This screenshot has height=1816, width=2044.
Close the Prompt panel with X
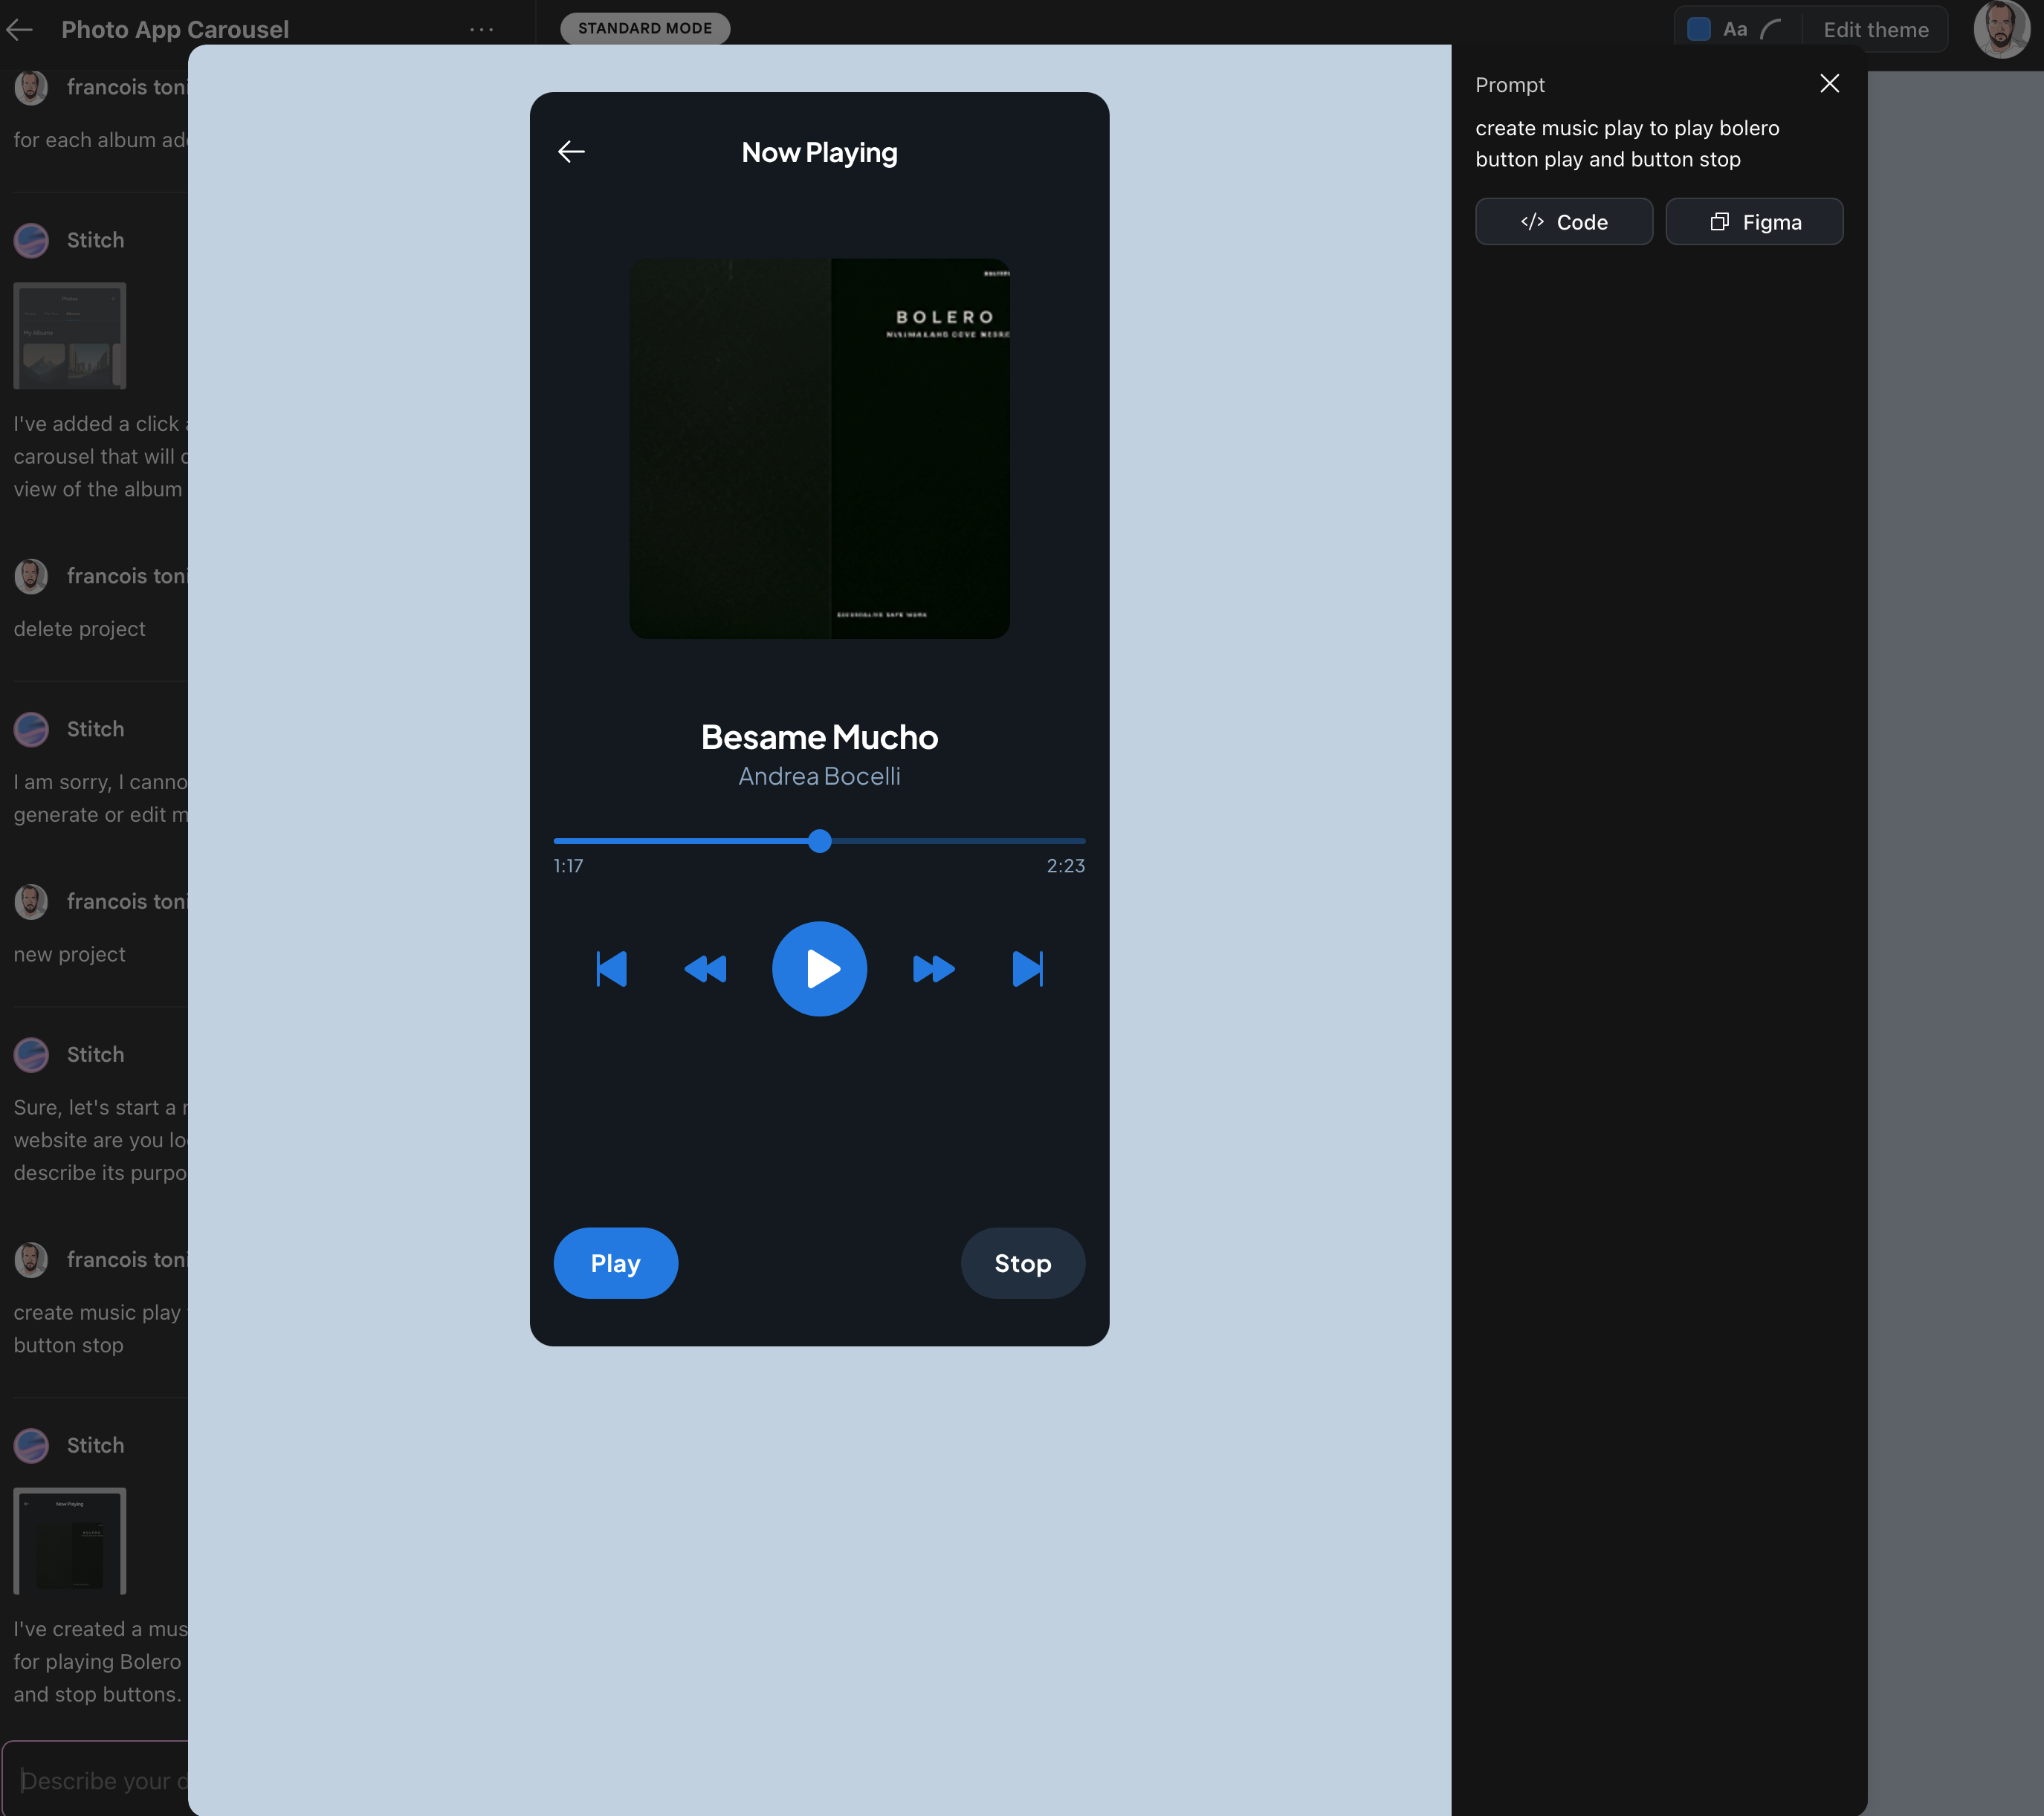pyautogui.click(x=1829, y=84)
